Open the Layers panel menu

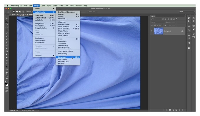185,16
